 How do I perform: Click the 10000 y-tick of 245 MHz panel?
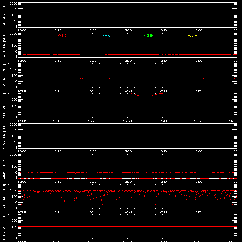click(13, 4)
